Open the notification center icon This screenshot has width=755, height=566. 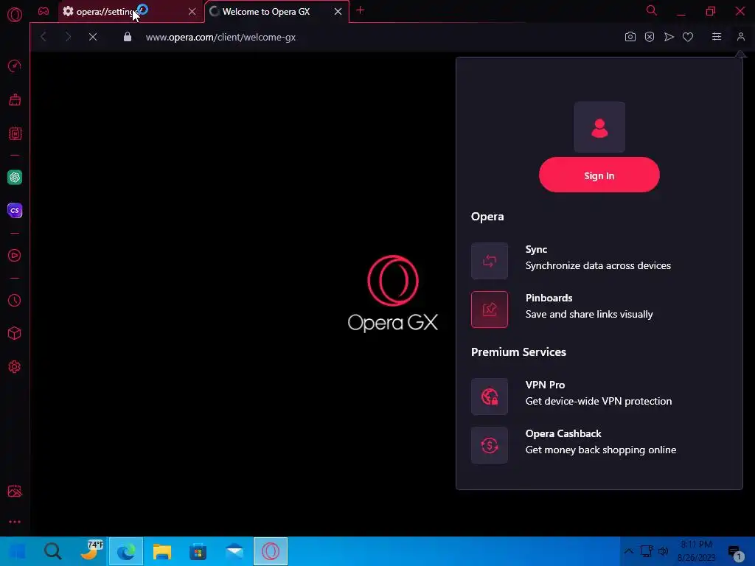[735, 553]
